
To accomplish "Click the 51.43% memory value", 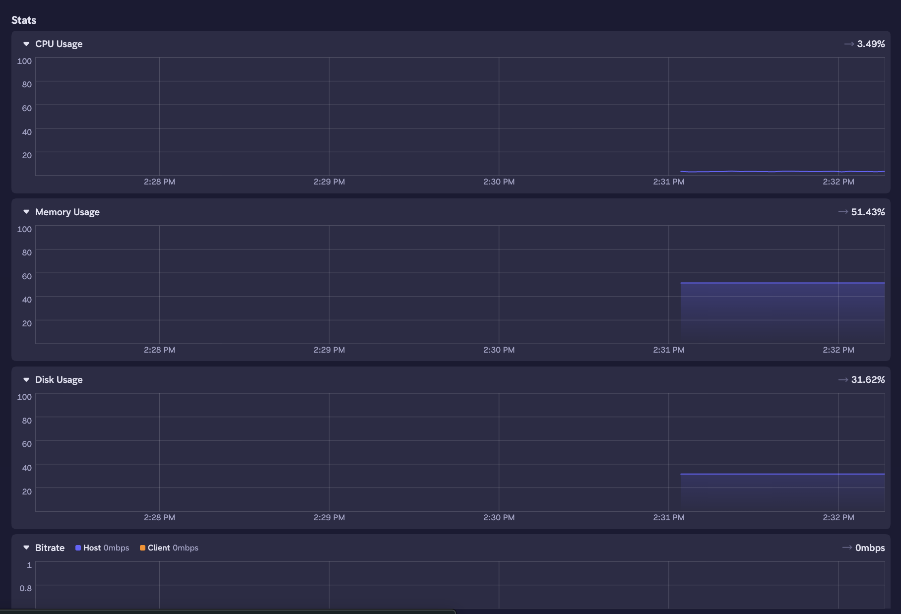I will 868,212.
